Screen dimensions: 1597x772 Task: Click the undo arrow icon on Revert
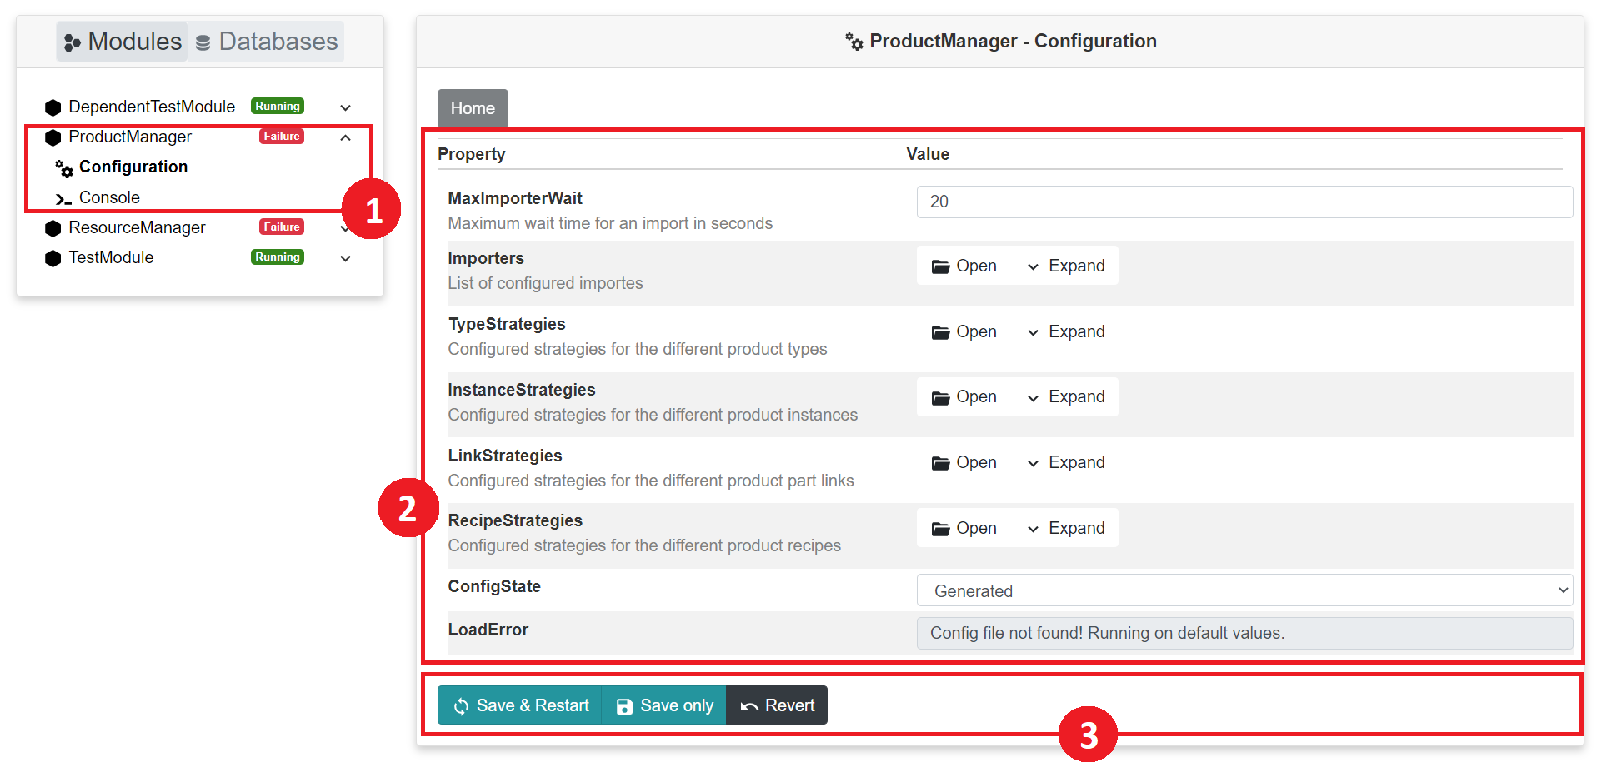(x=749, y=706)
